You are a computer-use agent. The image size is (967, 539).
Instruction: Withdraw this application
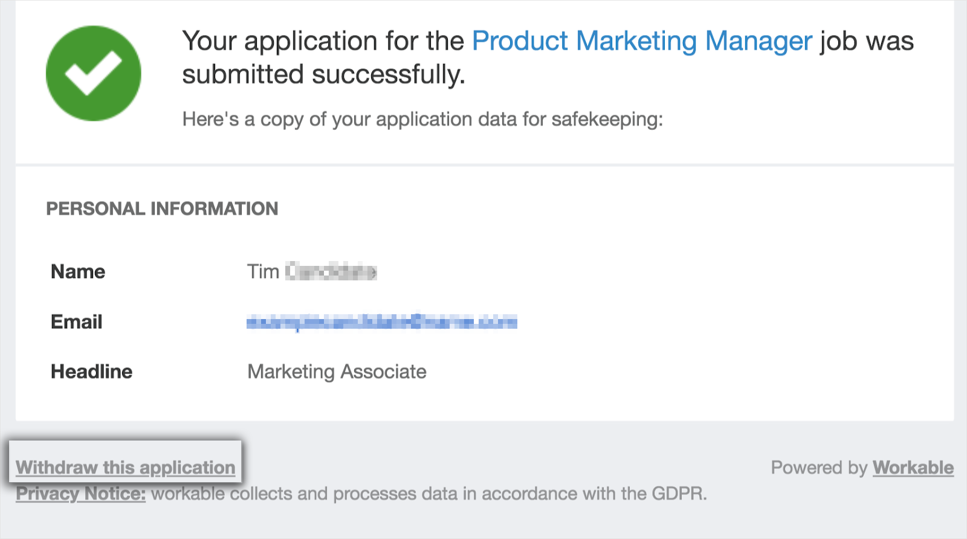coord(125,467)
